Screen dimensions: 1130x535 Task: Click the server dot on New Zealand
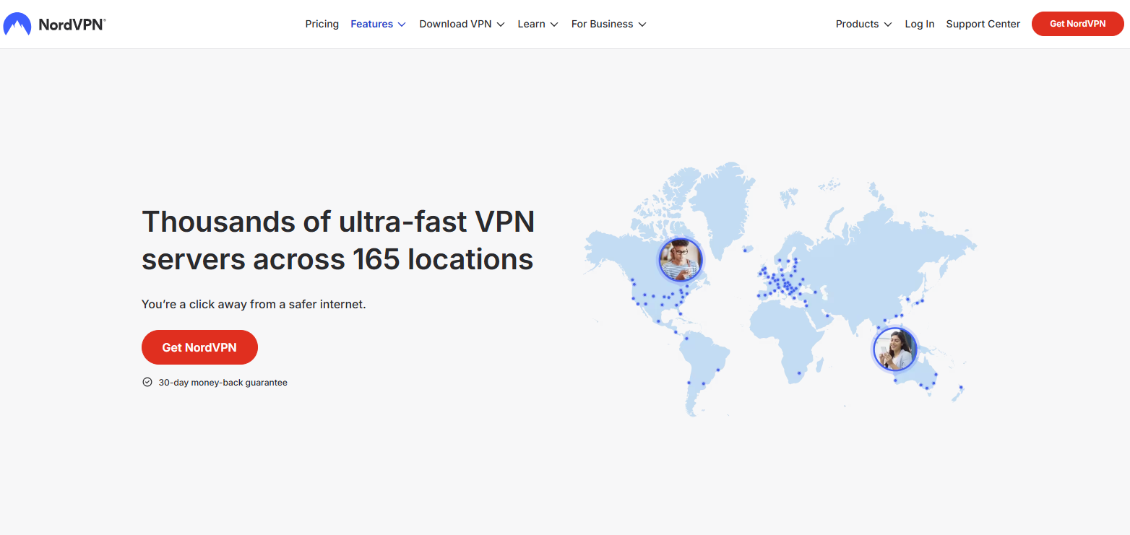[x=961, y=388]
